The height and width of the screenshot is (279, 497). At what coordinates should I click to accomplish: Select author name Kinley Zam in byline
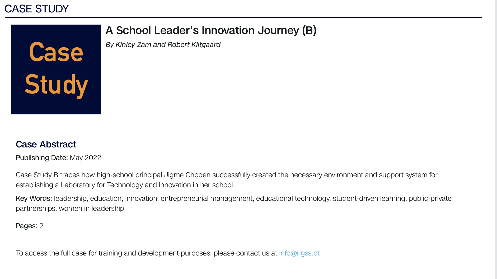pyautogui.click(x=133, y=45)
